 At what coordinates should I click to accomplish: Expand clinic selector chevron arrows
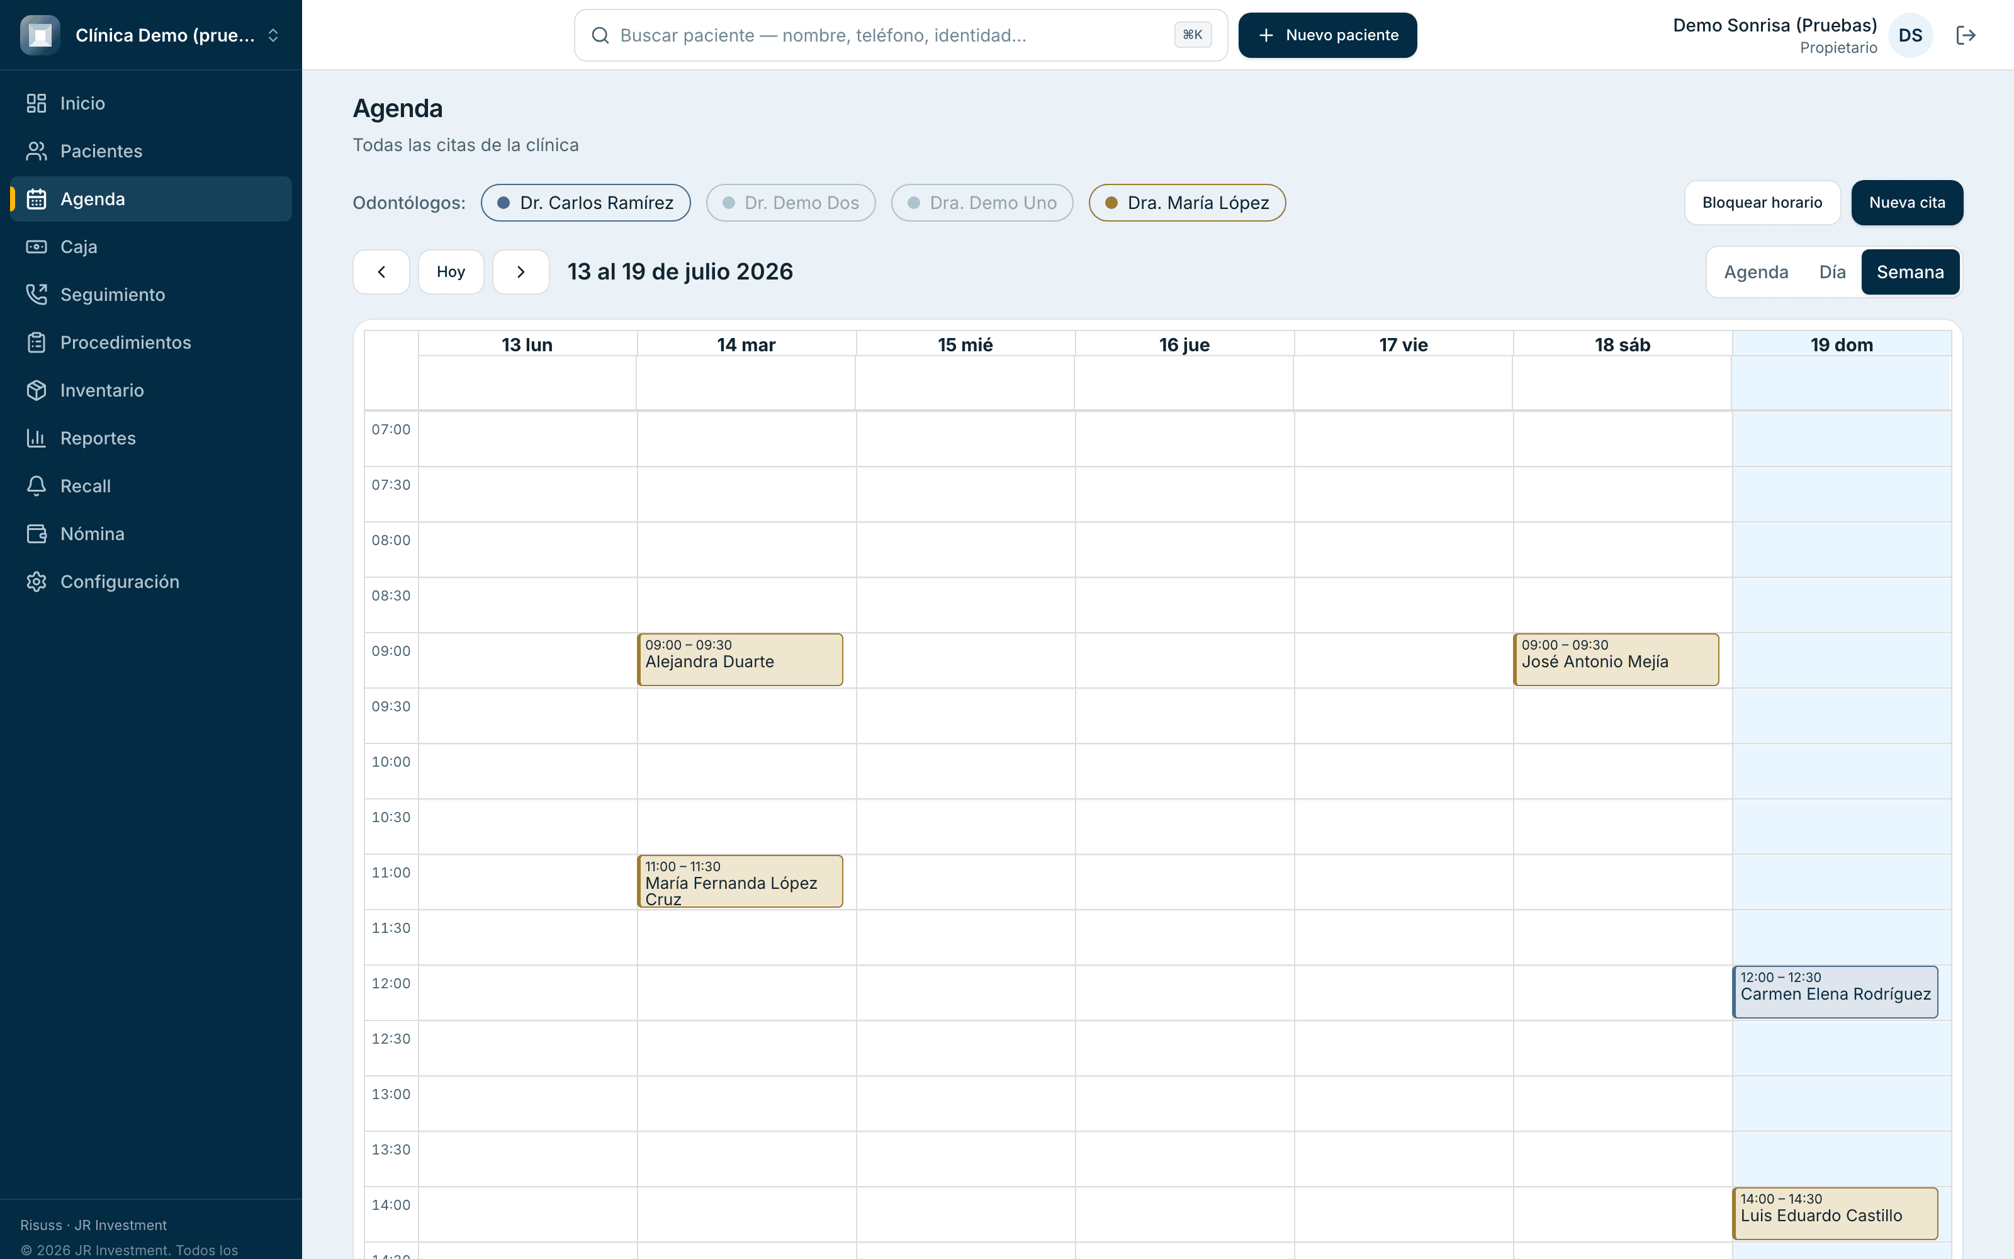pyautogui.click(x=273, y=35)
